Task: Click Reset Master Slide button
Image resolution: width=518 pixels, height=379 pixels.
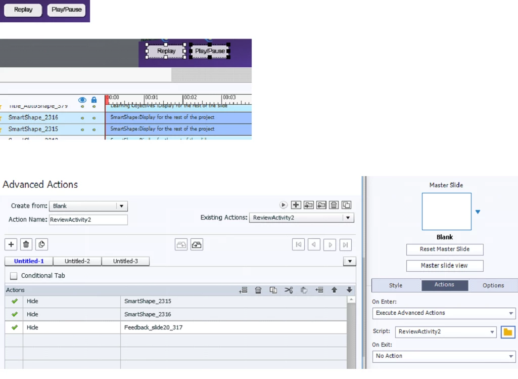Action: coord(445,249)
